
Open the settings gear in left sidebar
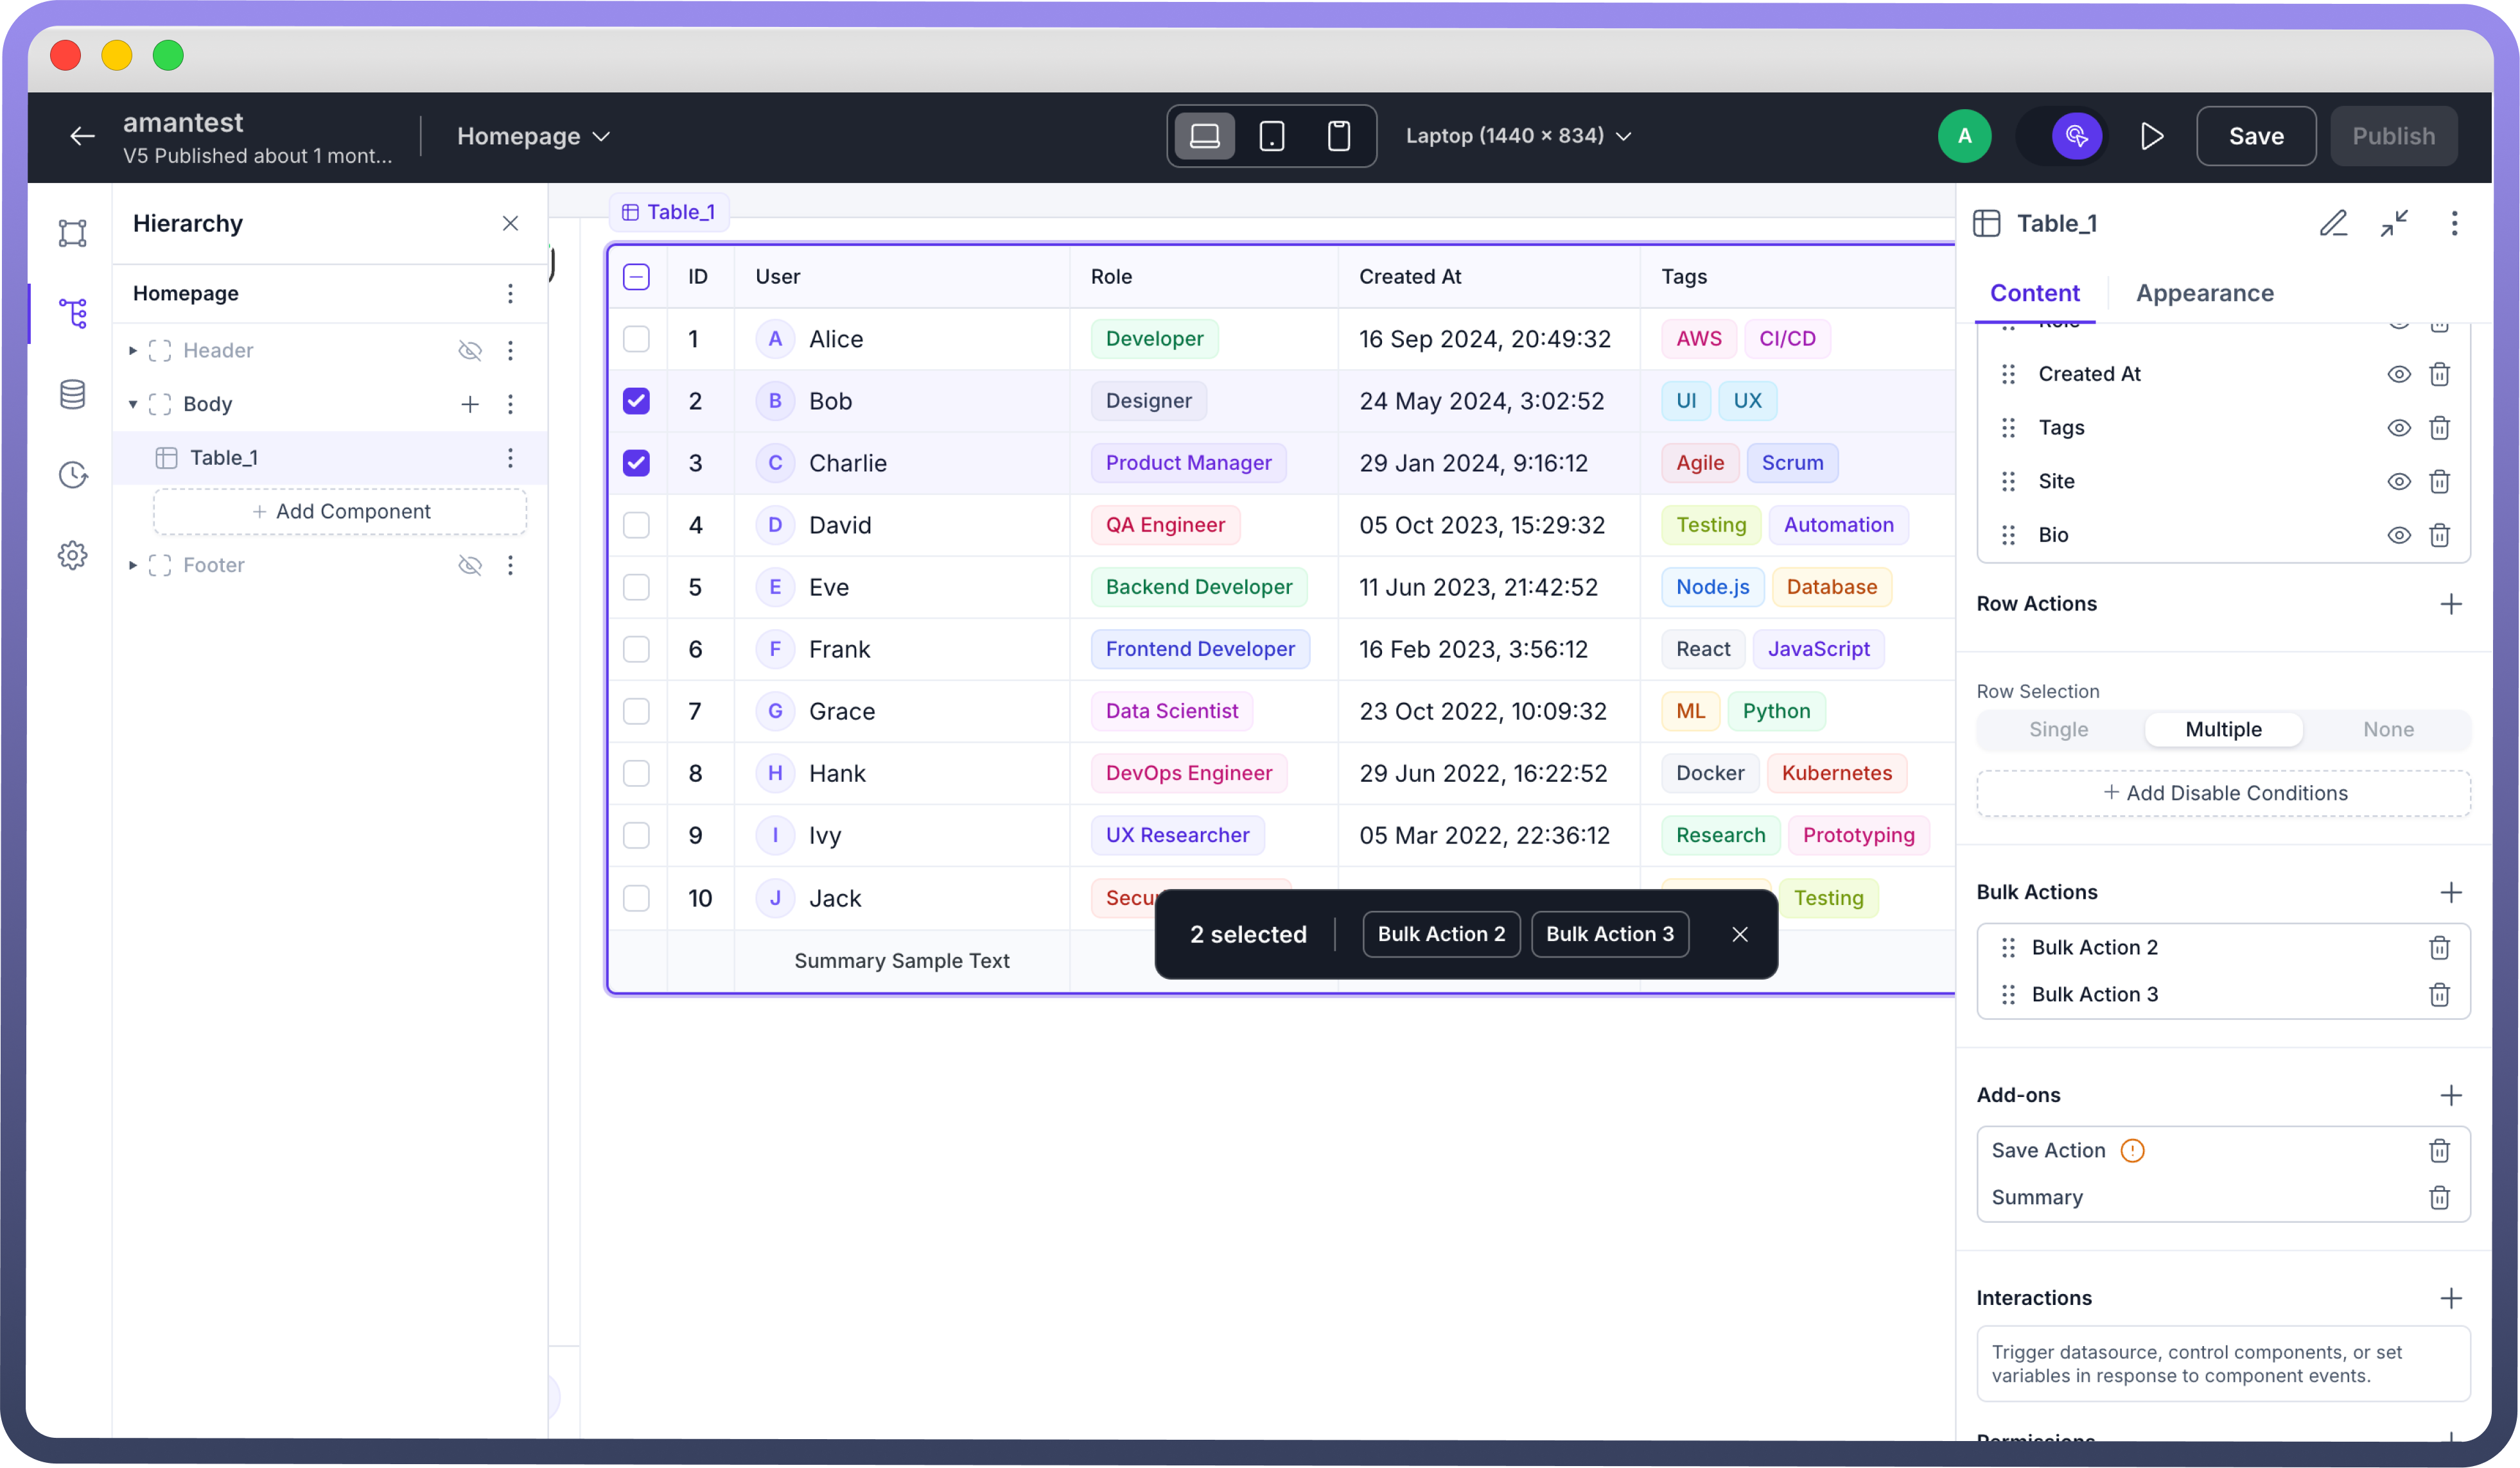[72, 555]
